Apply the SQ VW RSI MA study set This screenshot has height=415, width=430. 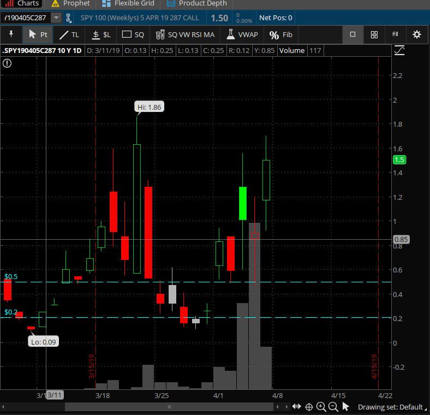coord(185,34)
